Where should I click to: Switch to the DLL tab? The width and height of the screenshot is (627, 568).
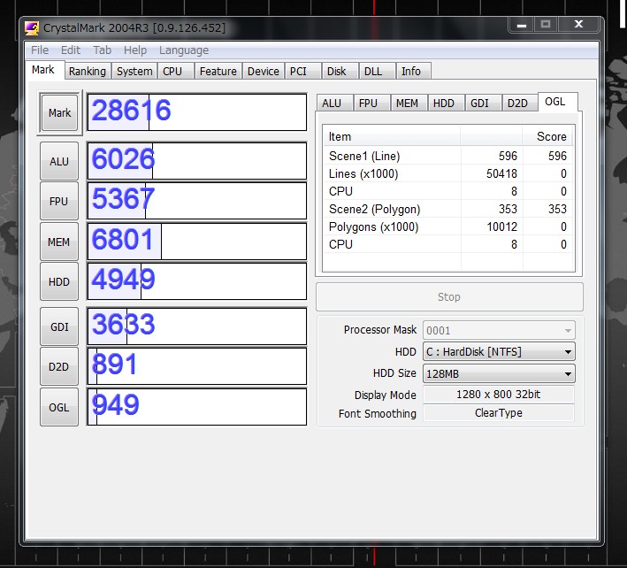(377, 71)
